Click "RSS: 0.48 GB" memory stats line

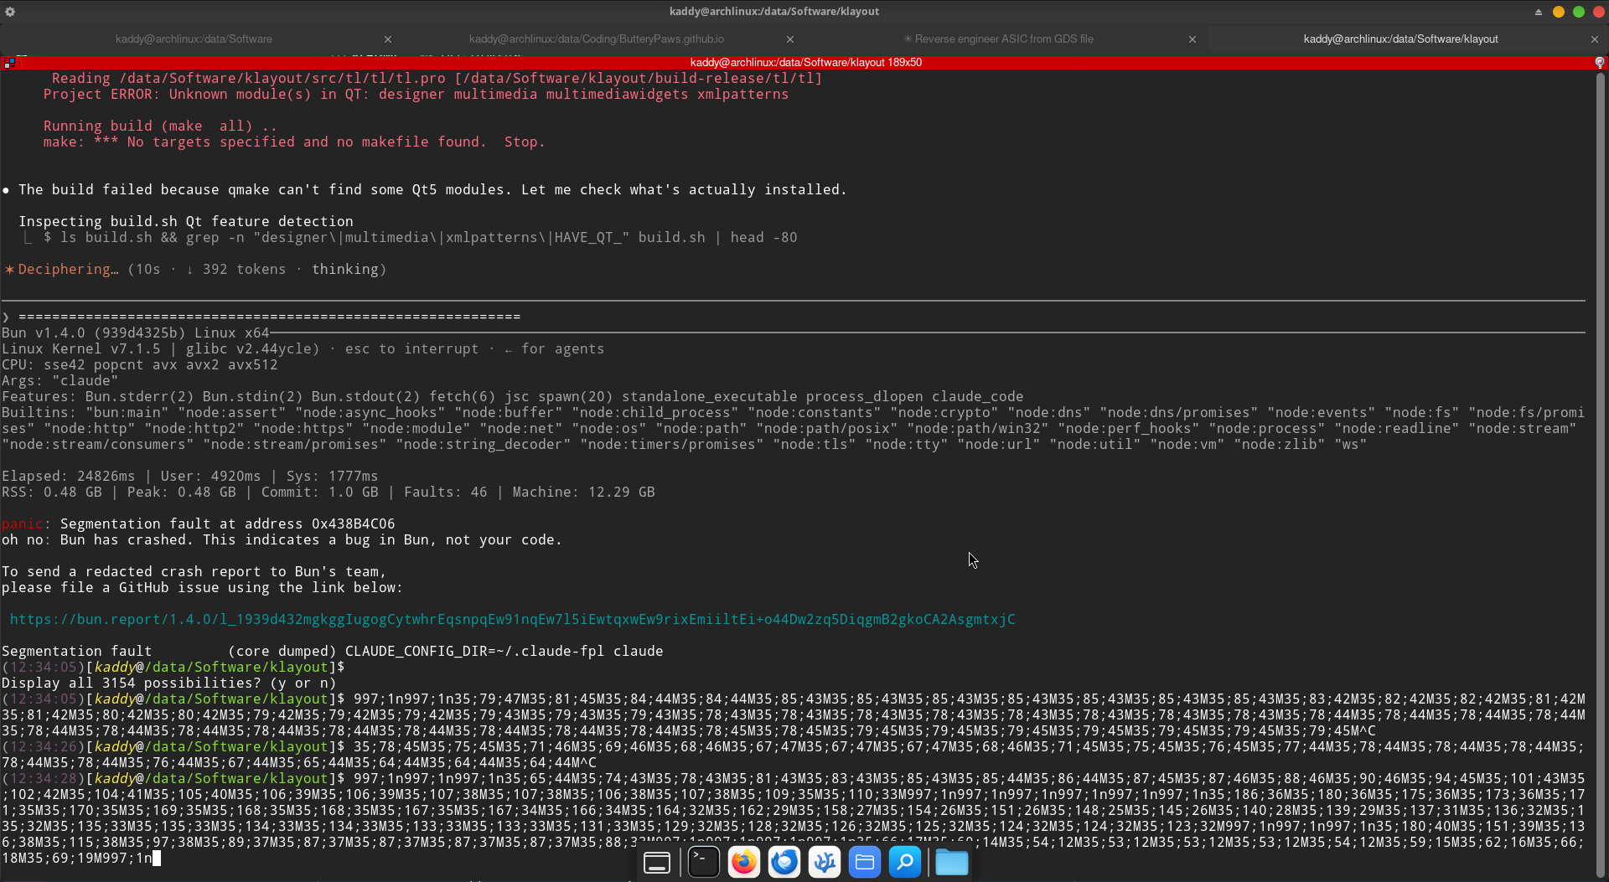(328, 493)
